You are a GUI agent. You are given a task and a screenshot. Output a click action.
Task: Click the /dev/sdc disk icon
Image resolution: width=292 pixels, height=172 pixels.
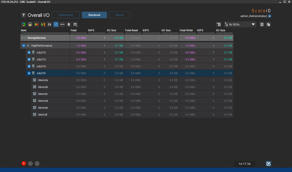coord(34,94)
